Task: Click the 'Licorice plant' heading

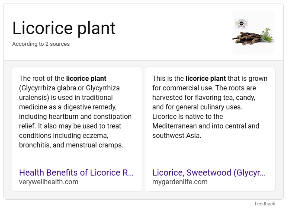Action: click(64, 28)
